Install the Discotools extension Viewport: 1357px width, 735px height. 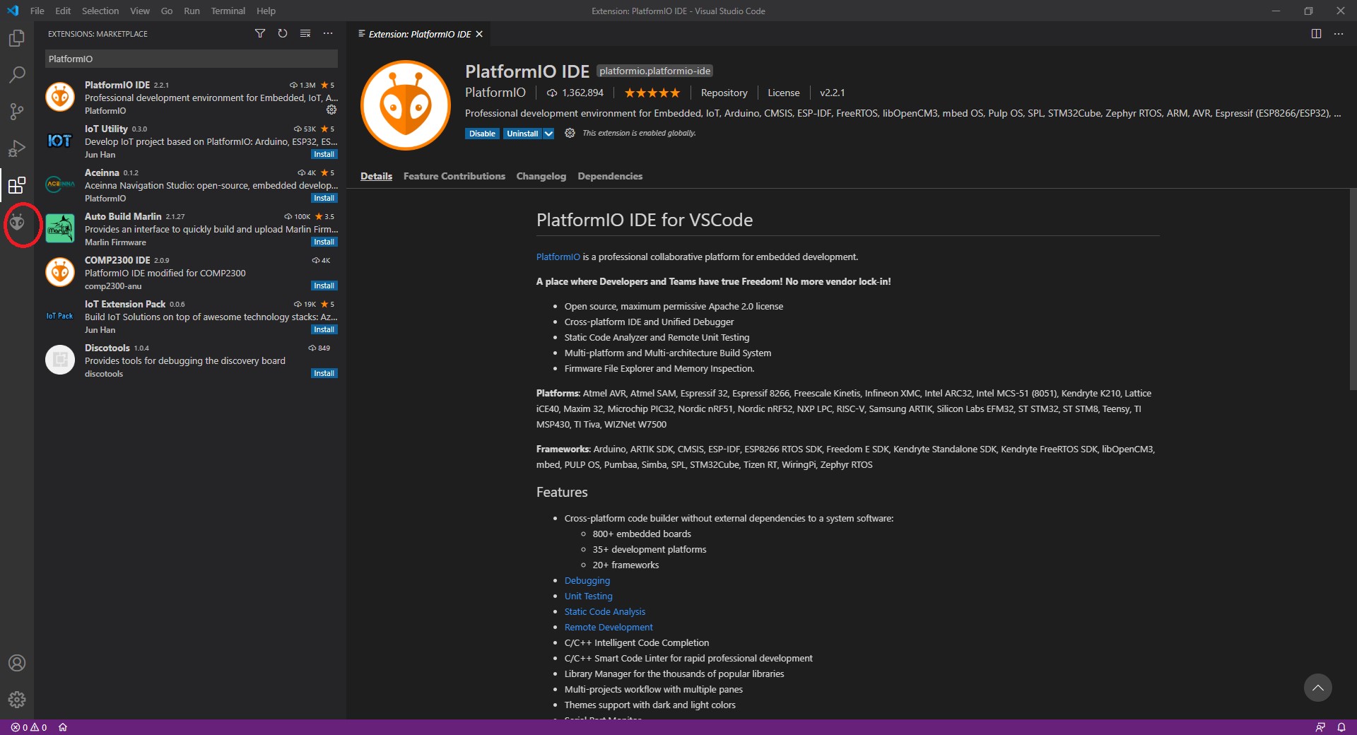[324, 373]
